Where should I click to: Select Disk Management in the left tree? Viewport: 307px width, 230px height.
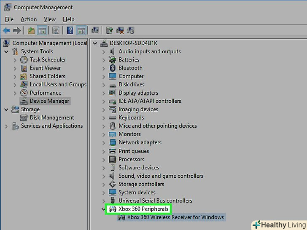pos(52,118)
